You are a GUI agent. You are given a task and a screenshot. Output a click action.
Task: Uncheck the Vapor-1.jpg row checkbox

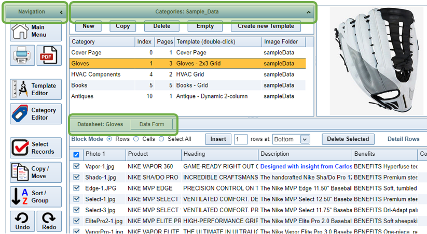click(x=77, y=166)
